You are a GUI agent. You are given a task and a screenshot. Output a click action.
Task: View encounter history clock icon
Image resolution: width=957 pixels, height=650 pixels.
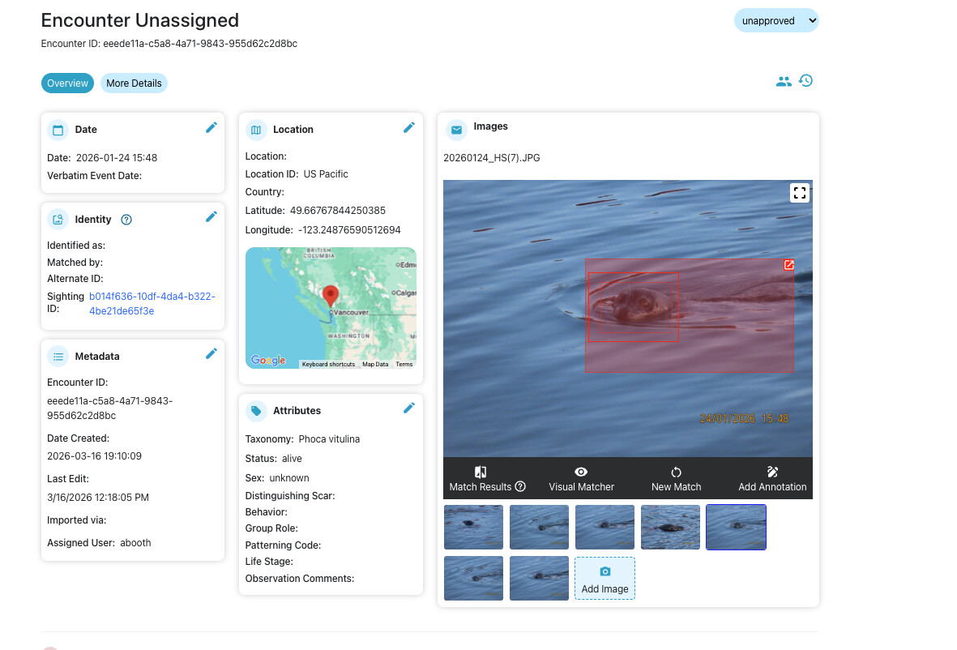[805, 81]
